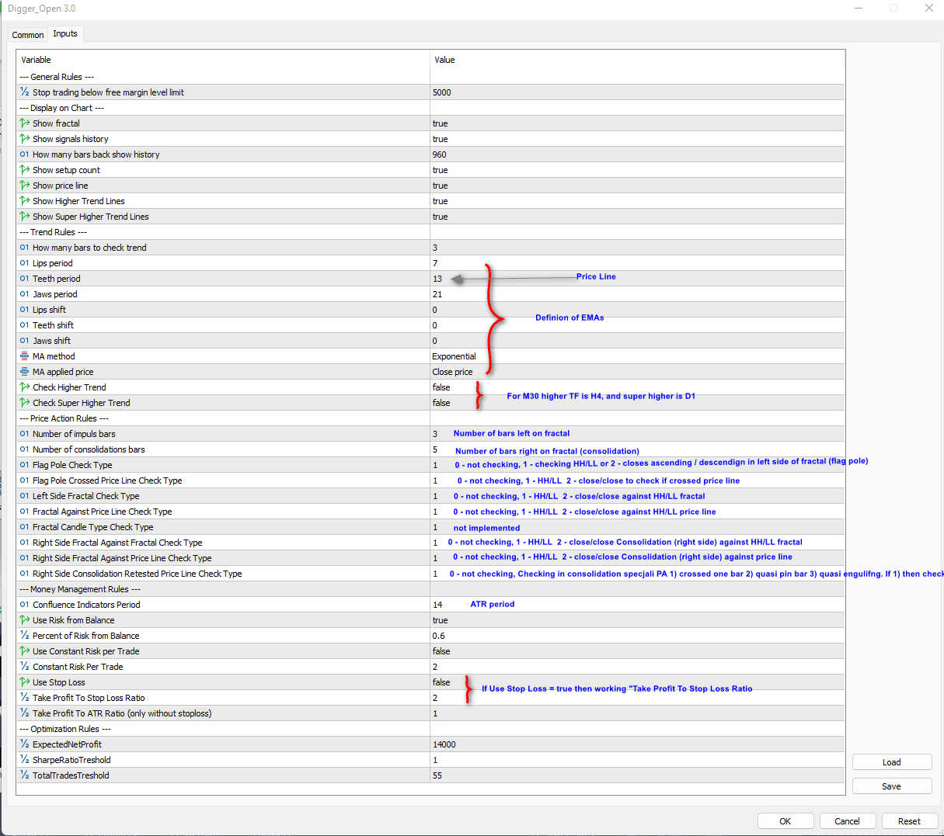Click the Variable column header
This screenshot has height=836, width=944.
pos(223,60)
